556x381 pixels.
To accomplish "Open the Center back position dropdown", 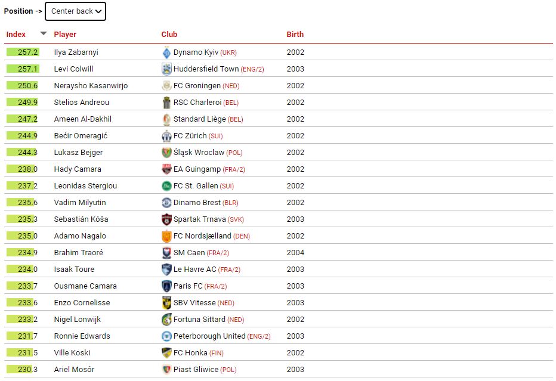I will tap(75, 11).
